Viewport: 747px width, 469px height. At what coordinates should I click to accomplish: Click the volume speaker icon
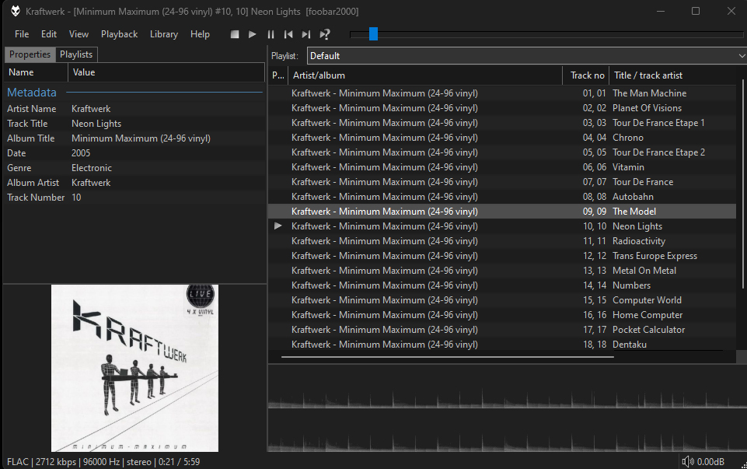pos(687,462)
